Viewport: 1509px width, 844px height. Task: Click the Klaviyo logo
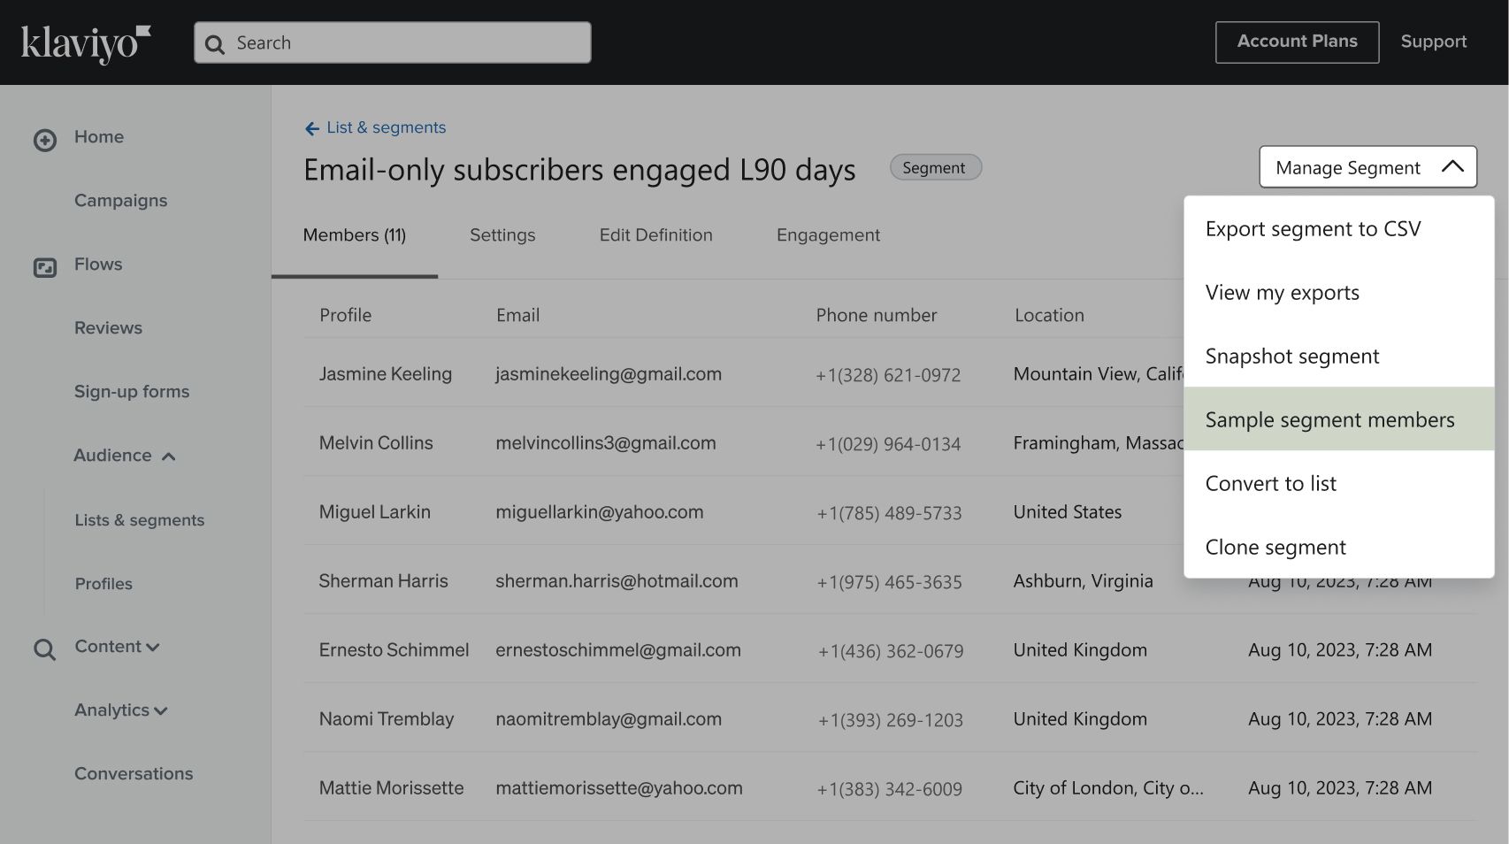(x=85, y=43)
